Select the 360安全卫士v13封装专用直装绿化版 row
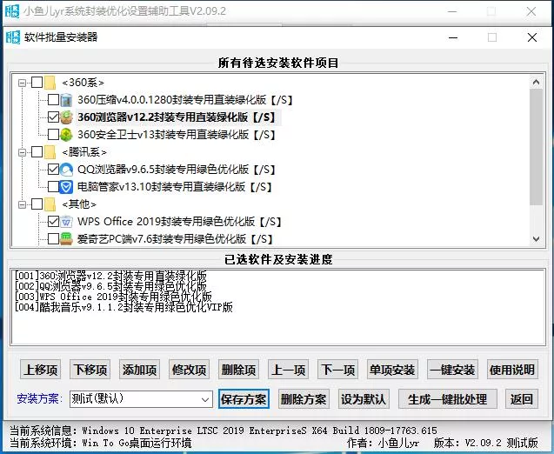This screenshot has width=554, height=454. 177,135
